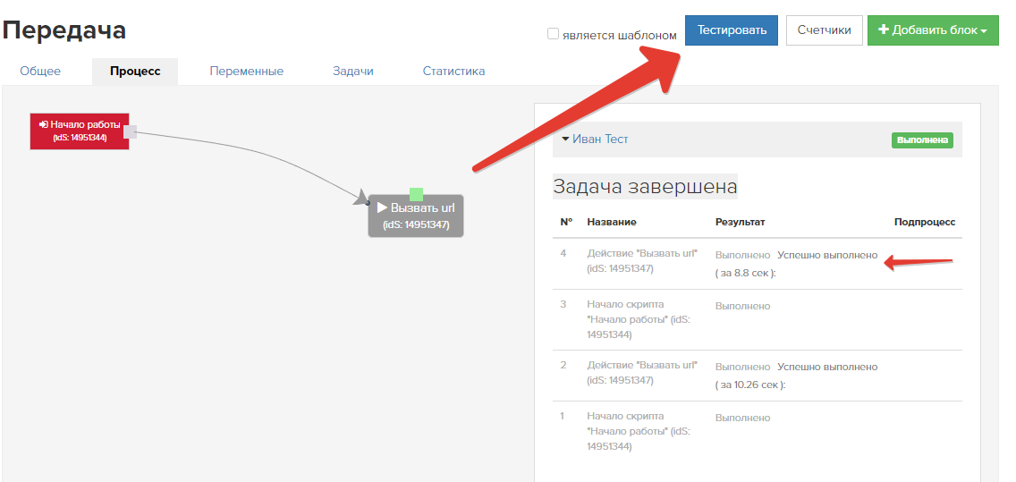Screen dimensions: 1016x482
Task: Click the № column header
Action: [x=566, y=222]
